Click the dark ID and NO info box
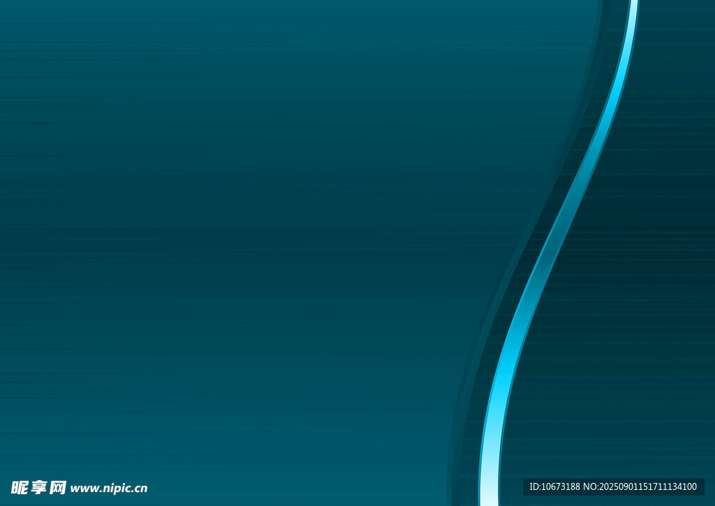The height and width of the screenshot is (506, 715). (x=613, y=487)
